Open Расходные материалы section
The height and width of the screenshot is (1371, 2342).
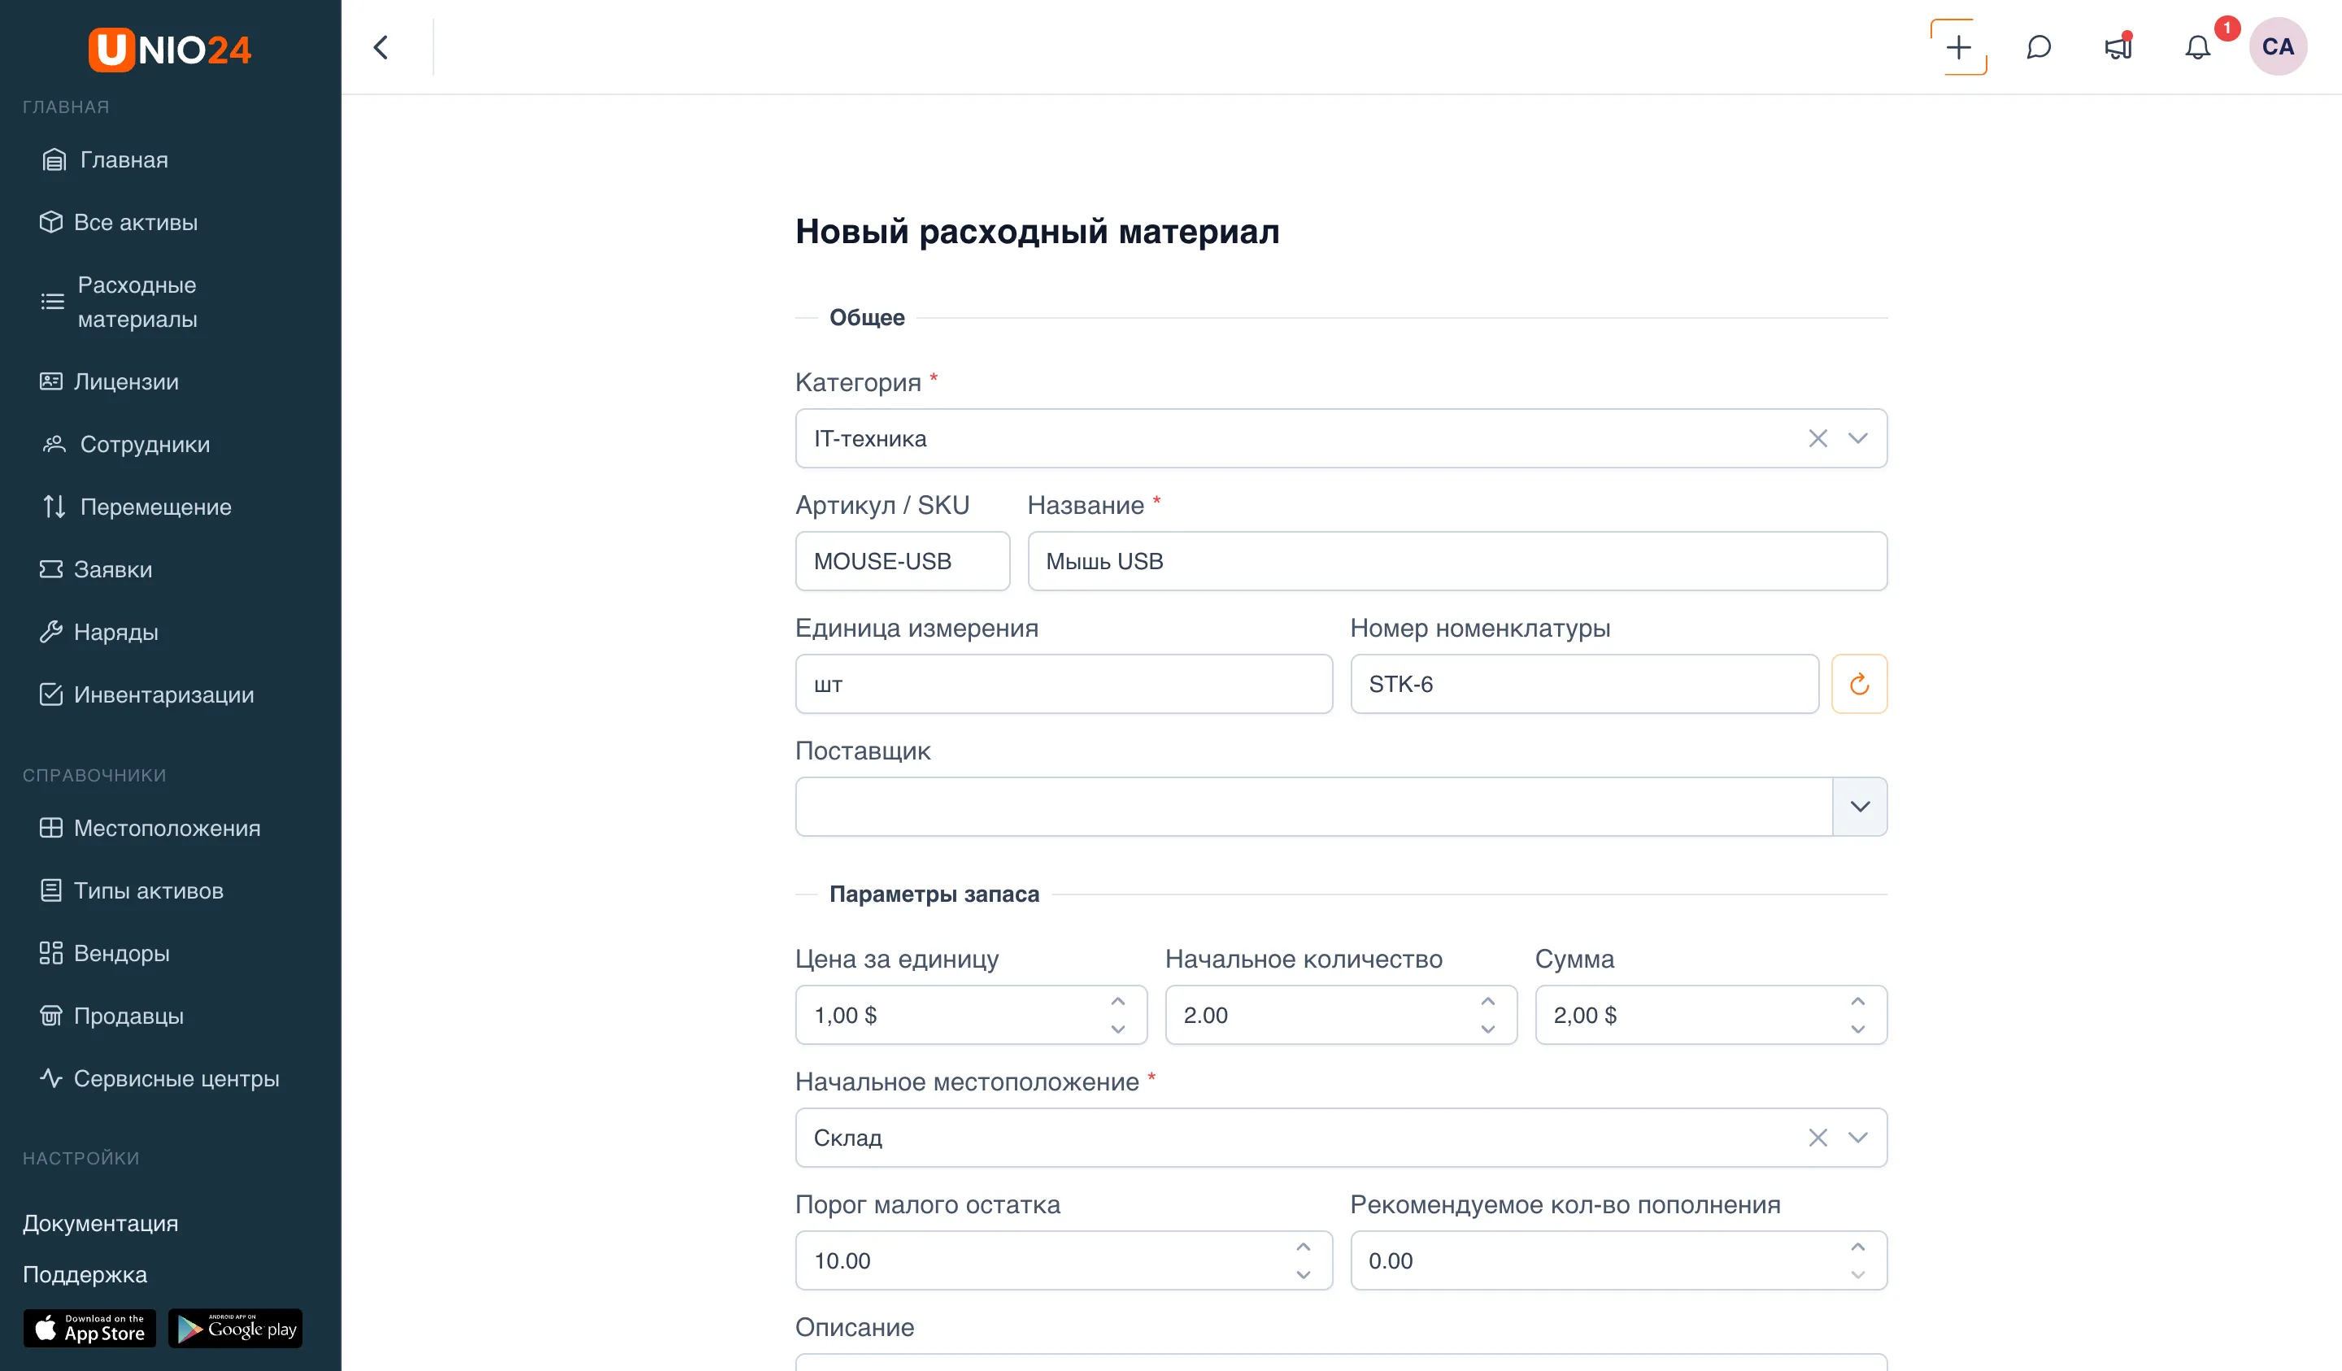(x=119, y=302)
